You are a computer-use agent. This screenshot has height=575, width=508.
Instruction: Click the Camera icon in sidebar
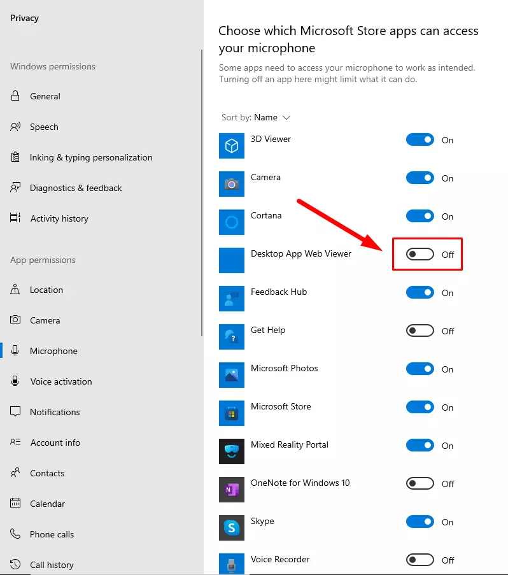point(15,320)
